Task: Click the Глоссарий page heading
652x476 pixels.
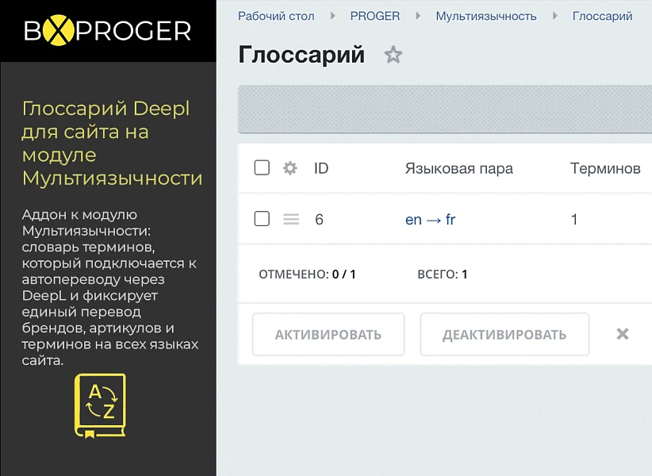Action: pos(301,55)
